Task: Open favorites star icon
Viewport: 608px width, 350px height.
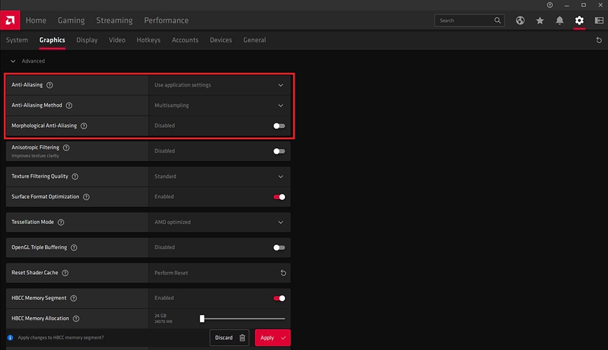Action: (540, 20)
